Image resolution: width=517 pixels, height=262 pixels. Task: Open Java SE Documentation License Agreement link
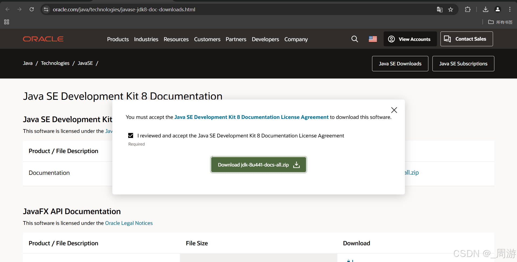click(251, 117)
